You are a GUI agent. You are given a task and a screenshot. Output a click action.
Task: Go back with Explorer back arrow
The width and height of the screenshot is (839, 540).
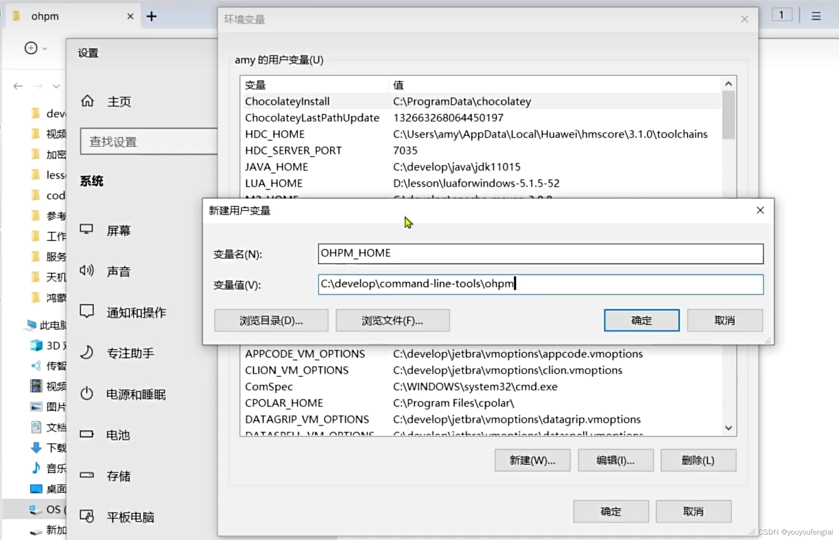[18, 86]
